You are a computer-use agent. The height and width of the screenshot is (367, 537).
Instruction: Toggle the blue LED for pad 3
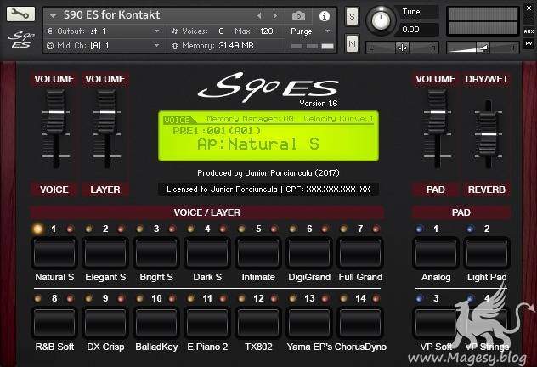click(x=419, y=298)
